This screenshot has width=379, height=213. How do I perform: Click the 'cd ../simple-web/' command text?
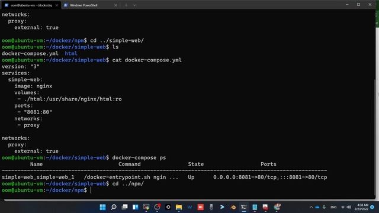(117, 40)
